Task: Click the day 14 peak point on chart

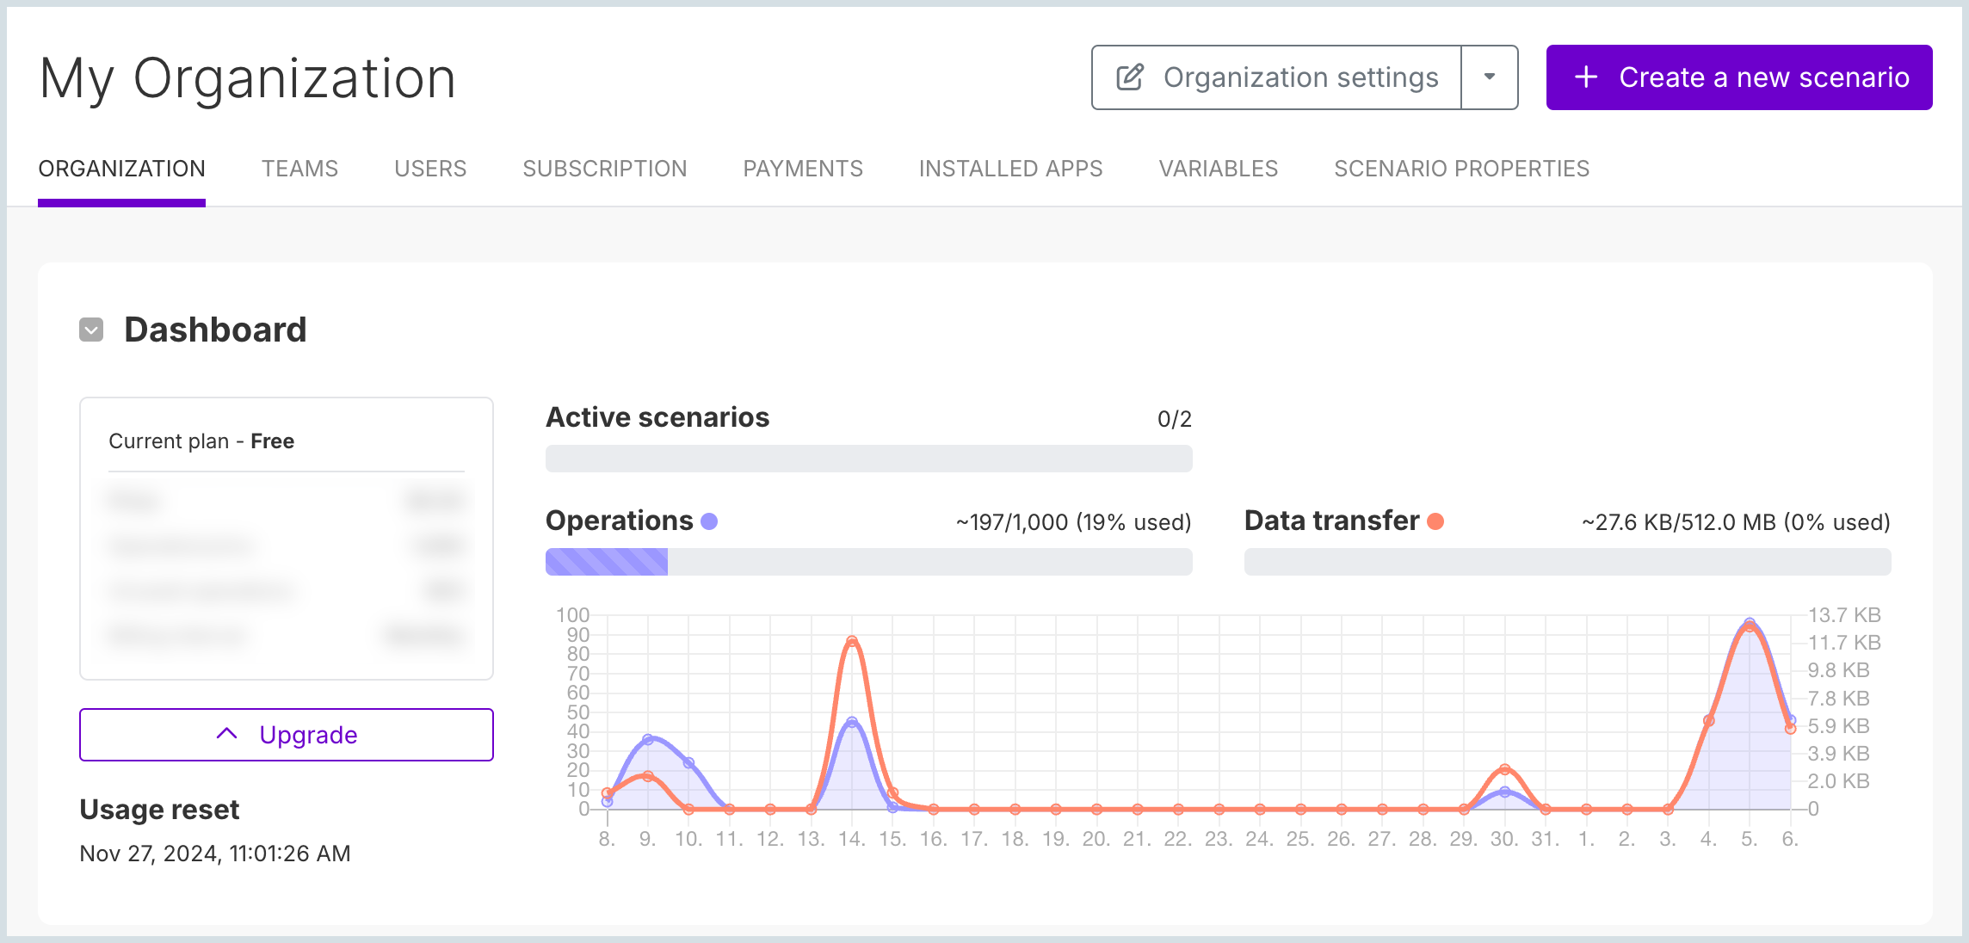Action: pos(851,641)
